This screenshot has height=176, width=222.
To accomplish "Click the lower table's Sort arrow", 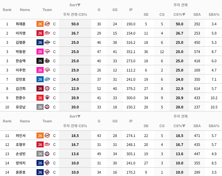I will pyautogui.click(x=79, y=116).
